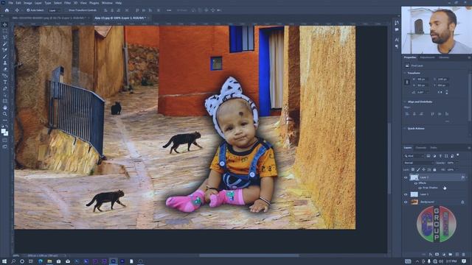
Task: Toggle the layer filtering on/off switch
Action: pyautogui.click(x=458, y=155)
